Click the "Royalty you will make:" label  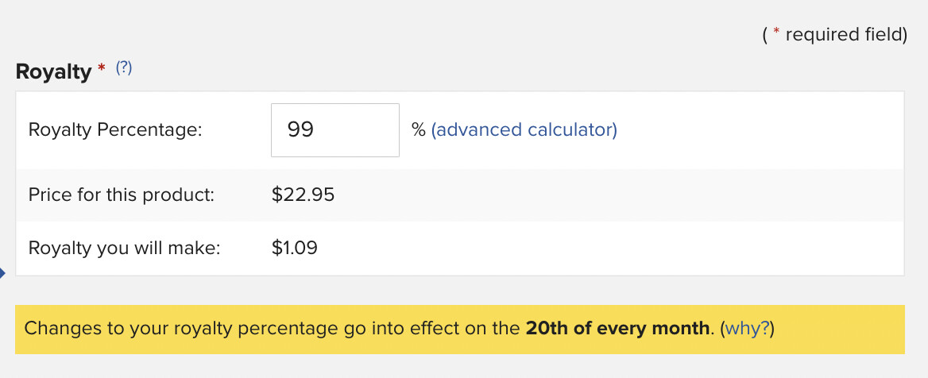(124, 248)
